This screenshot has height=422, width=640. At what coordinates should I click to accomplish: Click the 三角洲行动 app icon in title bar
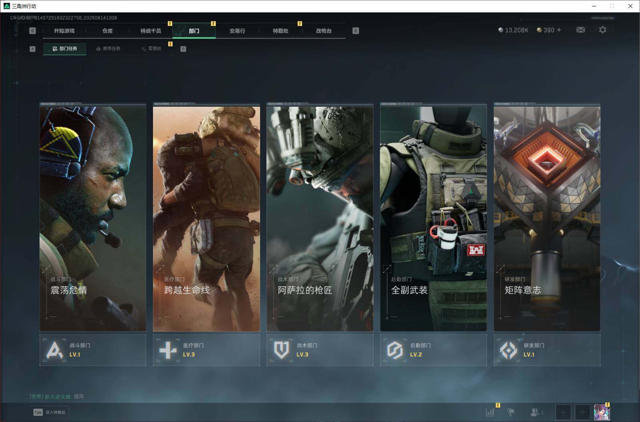point(6,6)
